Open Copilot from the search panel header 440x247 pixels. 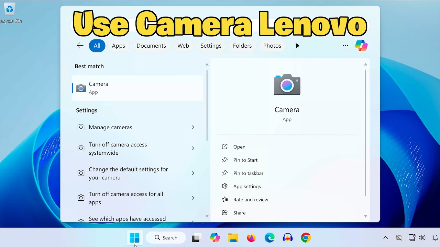click(361, 46)
